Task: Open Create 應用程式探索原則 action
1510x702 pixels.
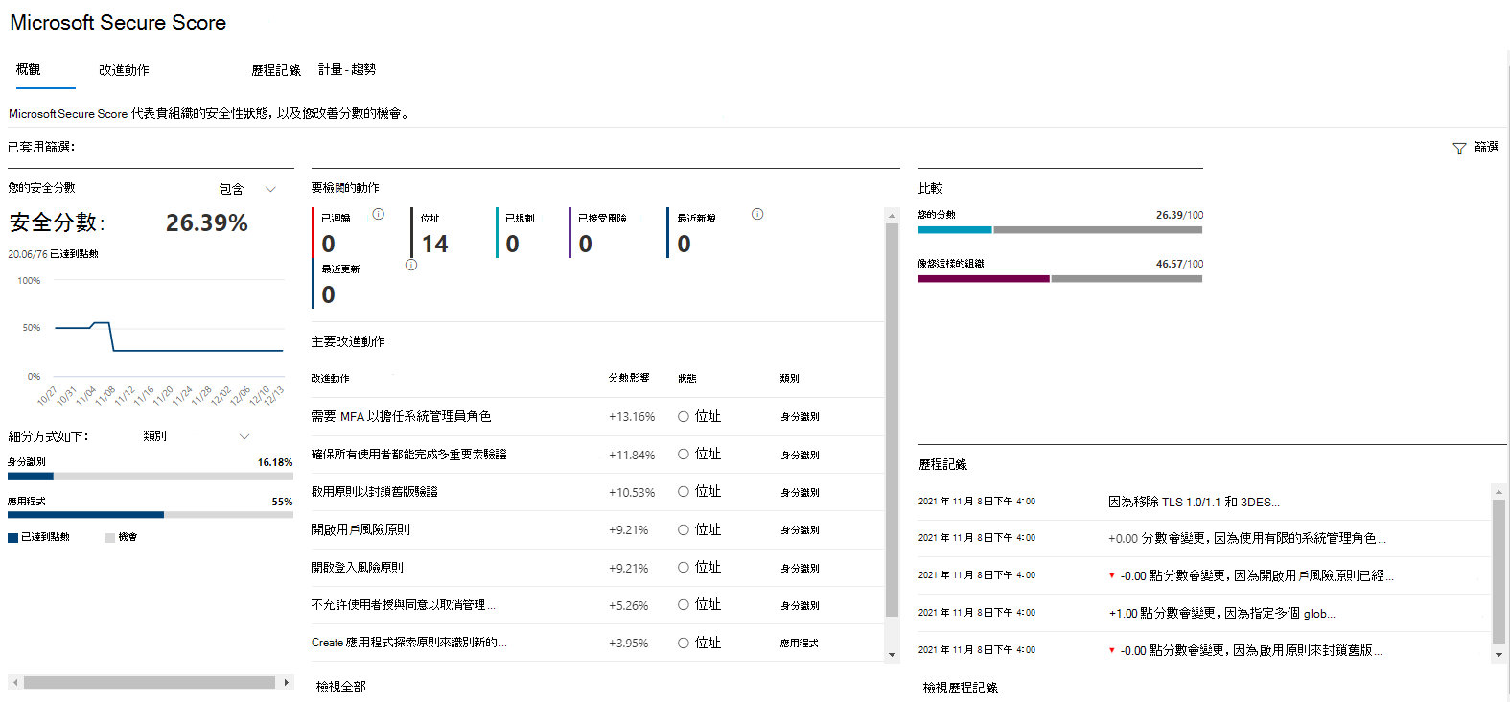Action: coord(409,643)
